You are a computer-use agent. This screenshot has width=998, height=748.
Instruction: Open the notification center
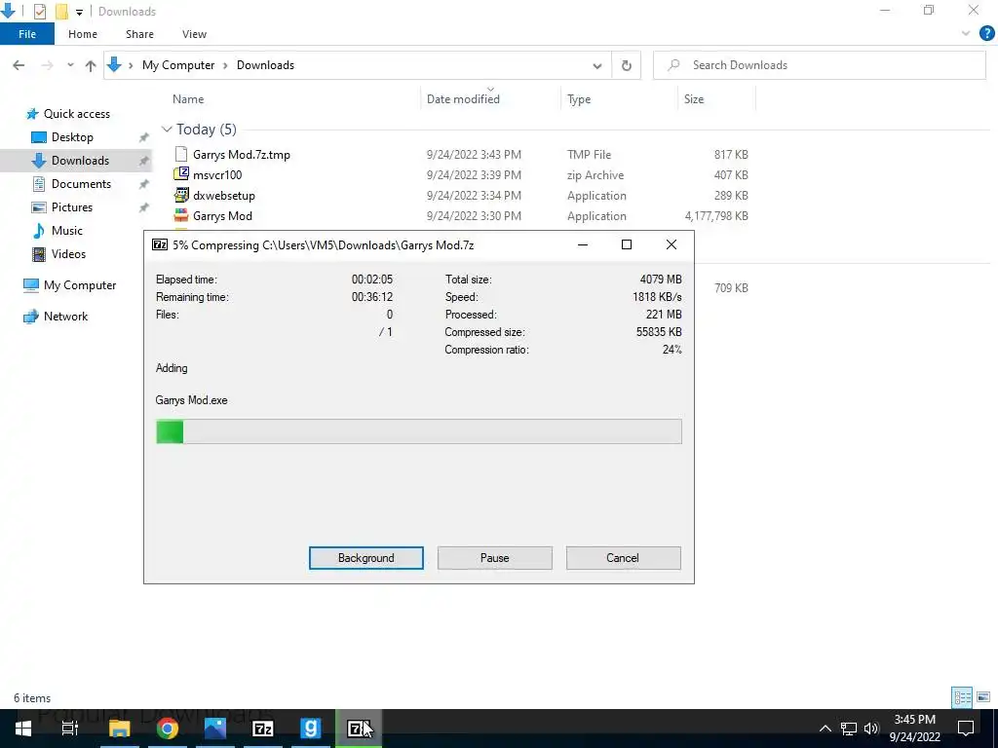point(966,729)
